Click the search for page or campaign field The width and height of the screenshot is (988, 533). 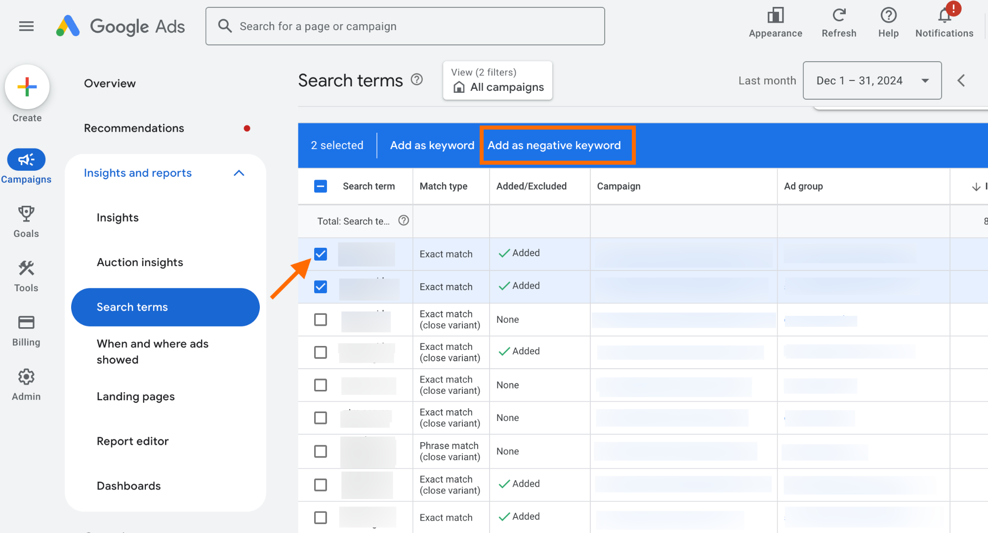pyautogui.click(x=405, y=26)
